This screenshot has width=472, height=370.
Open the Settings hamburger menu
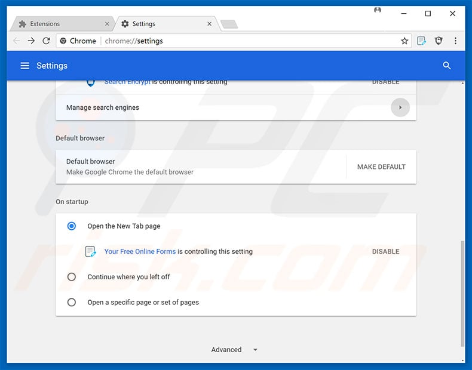coord(24,66)
